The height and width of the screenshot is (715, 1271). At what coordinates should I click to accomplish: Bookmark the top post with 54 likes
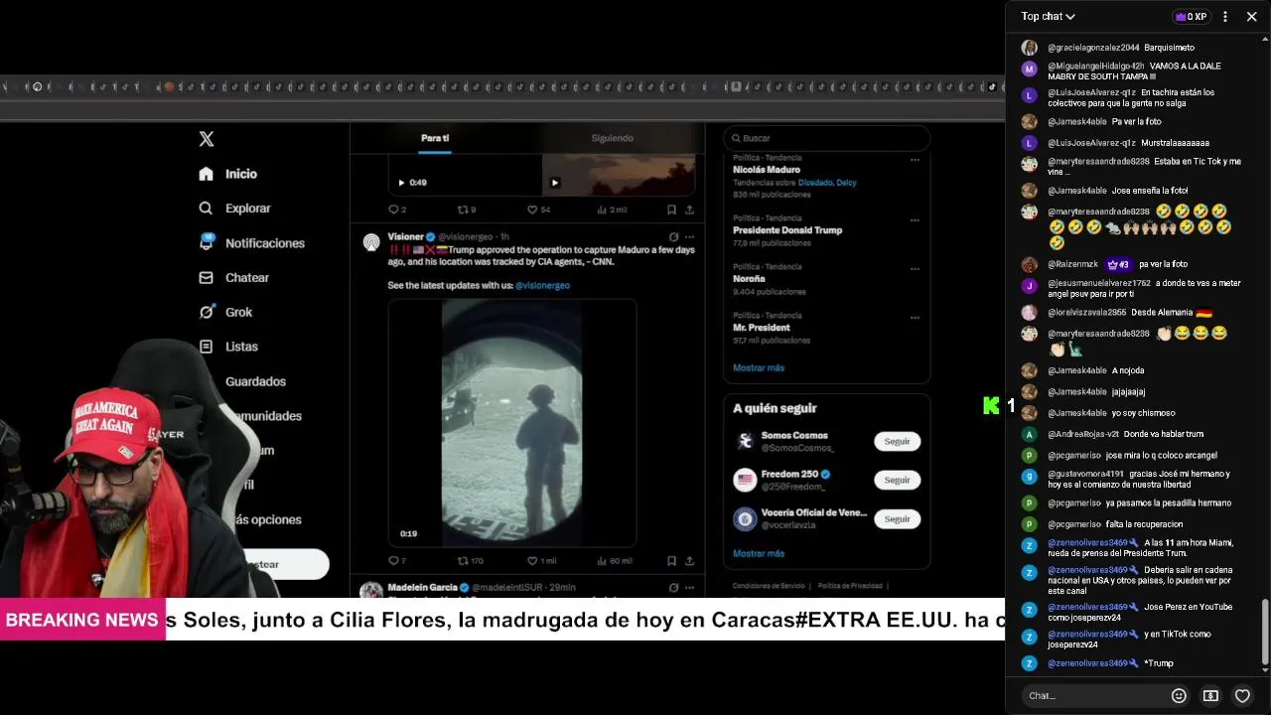click(671, 210)
